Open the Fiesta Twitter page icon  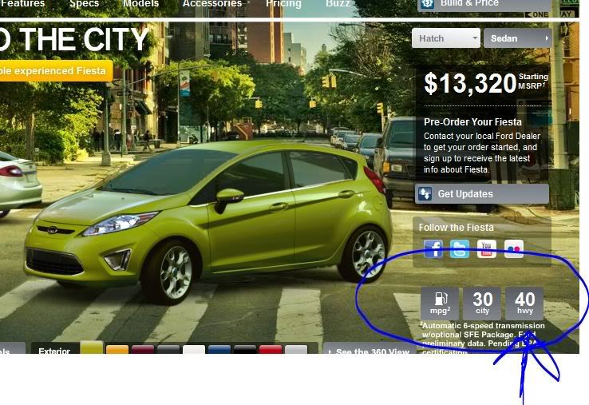click(x=459, y=248)
